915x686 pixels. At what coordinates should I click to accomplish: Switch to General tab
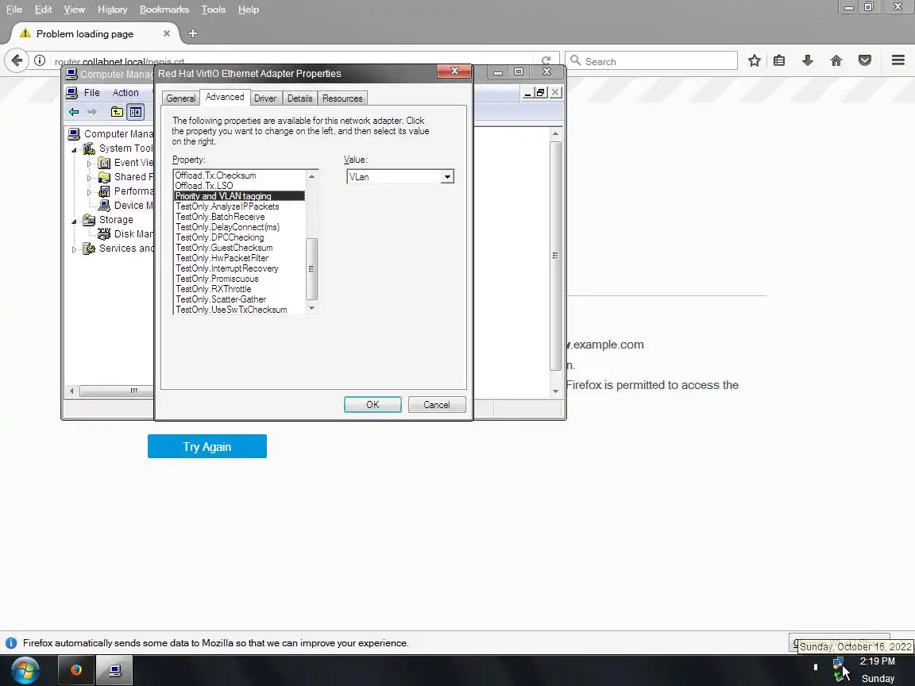(x=181, y=98)
